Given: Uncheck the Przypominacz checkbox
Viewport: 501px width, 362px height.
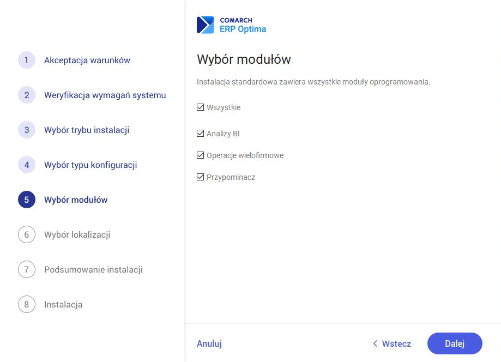Looking at the screenshot, I should click(201, 177).
